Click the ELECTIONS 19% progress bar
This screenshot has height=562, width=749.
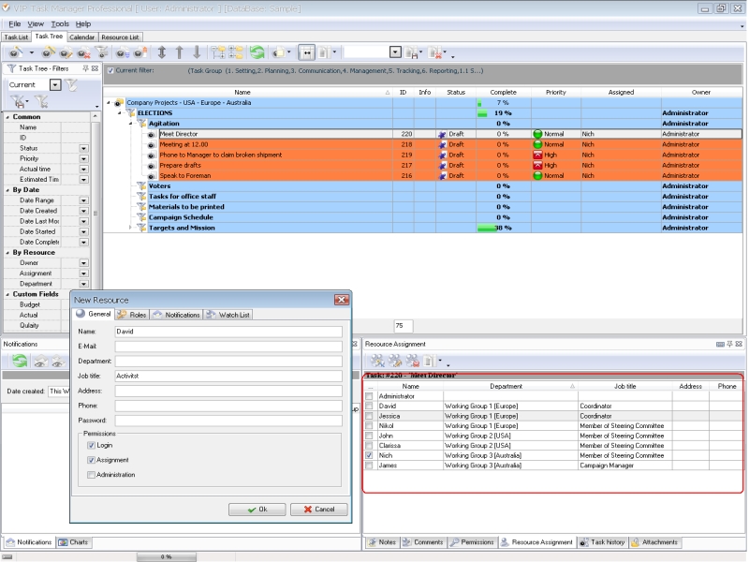point(482,113)
